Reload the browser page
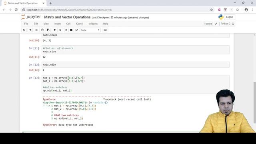 [x=16, y=10]
